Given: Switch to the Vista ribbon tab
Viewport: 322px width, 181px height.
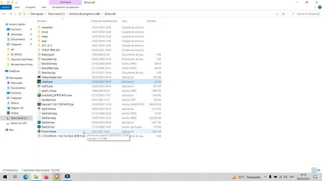Looking at the screenshot, I should 44,7.
